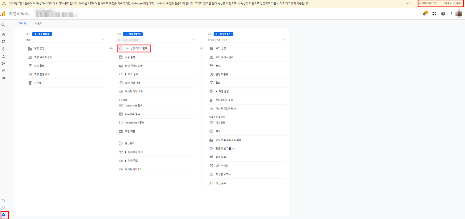
Task: Open the help question mark icon
Action: click(443, 14)
